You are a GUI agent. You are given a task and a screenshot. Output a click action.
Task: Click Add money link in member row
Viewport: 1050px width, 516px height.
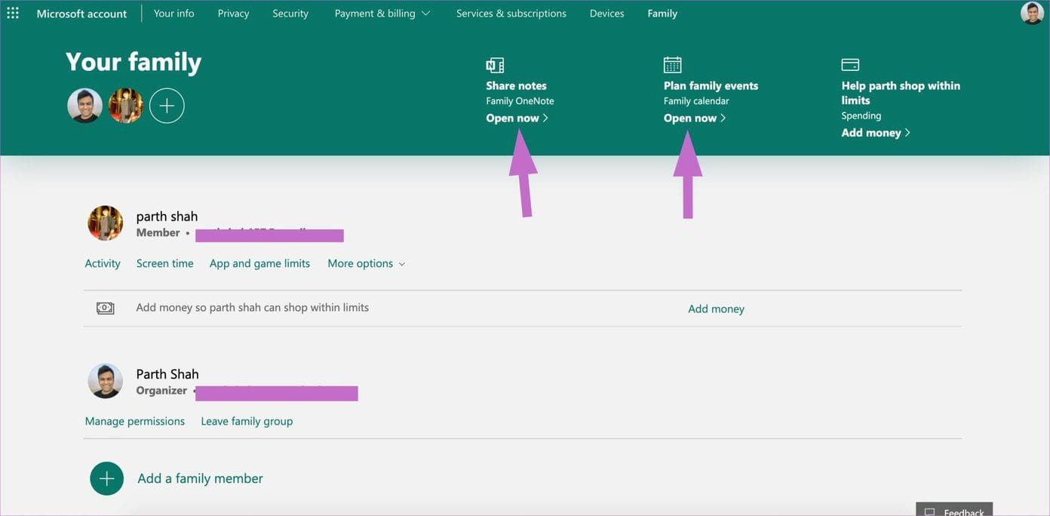(716, 309)
